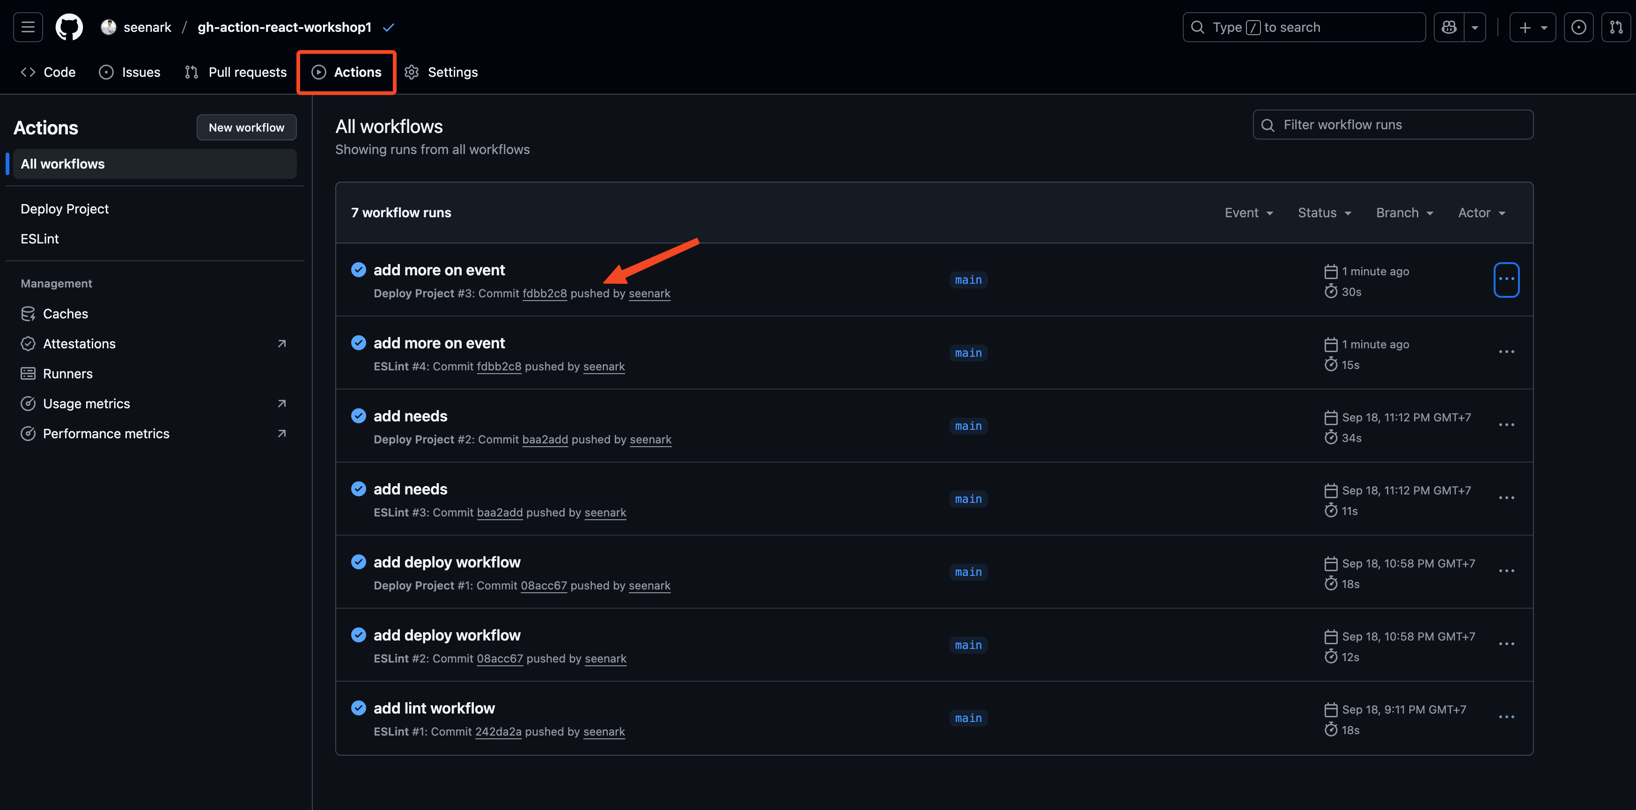Screen dimensions: 1636x810
Task: Open the Runners management page
Action: (x=67, y=374)
